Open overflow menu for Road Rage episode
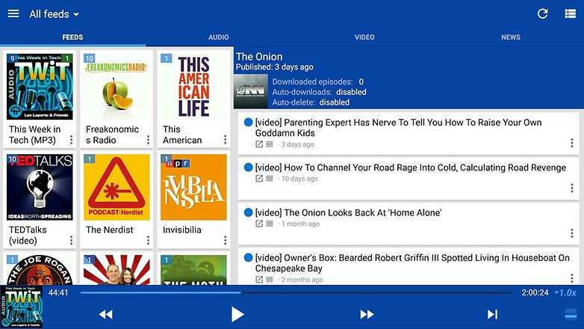The height and width of the screenshot is (329, 584). click(x=572, y=188)
